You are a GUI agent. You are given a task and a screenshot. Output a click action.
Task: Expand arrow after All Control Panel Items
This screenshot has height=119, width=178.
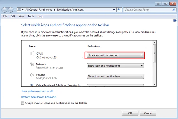[x=55, y=10]
